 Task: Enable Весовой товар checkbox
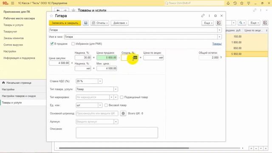(106, 105)
